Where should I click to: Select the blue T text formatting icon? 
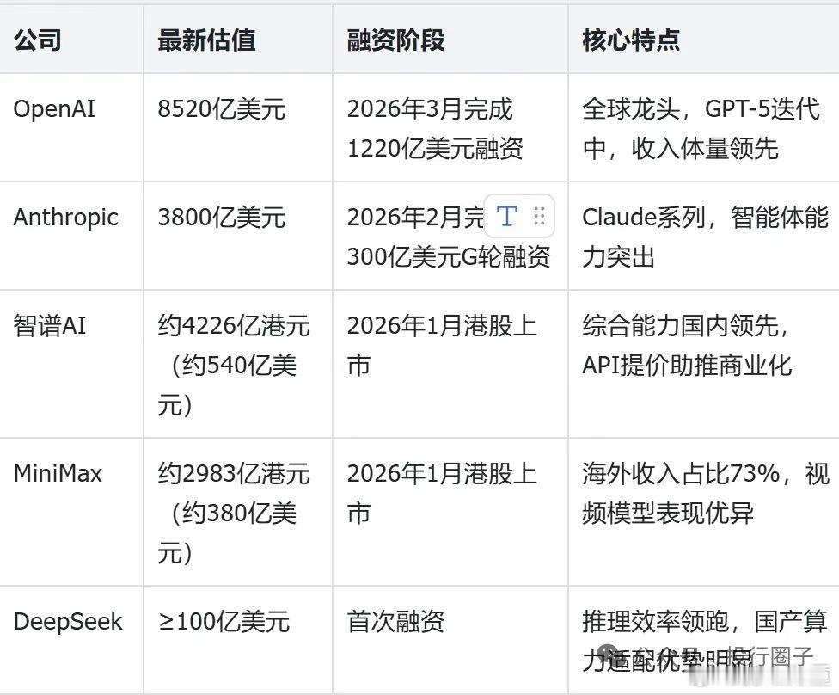pyautogui.click(x=507, y=217)
